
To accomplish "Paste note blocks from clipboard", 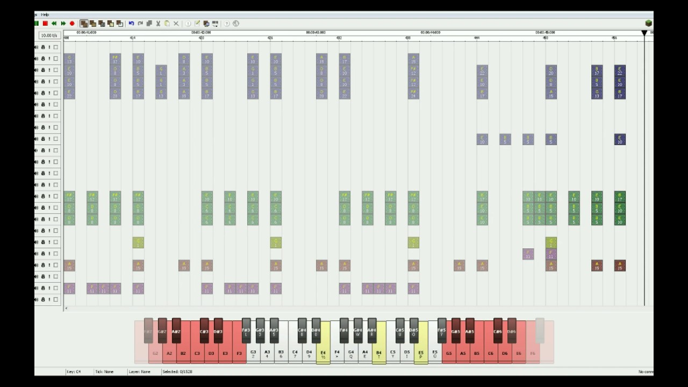I will tap(167, 24).
